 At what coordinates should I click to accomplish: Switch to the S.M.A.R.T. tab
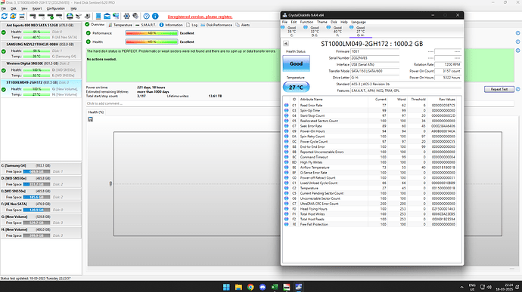pos(145,25)
